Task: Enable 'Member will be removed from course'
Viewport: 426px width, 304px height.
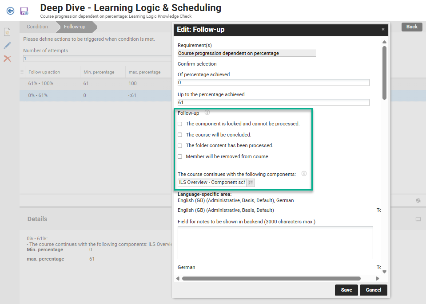Action: [x=180, y=156]
